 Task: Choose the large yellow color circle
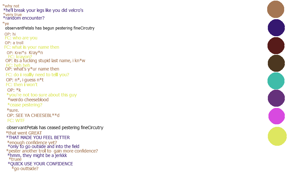(x=277, y=136)
